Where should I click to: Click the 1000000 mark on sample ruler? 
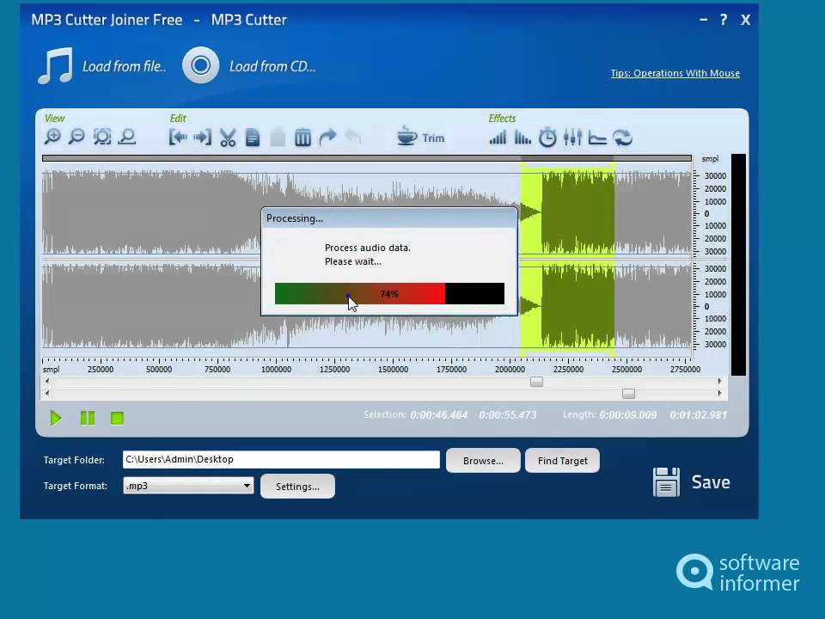pos(276,370)
